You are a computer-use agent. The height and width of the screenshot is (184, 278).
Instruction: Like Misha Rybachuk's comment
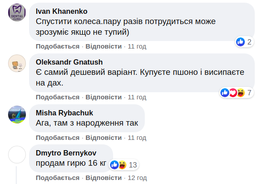(x=58, y=137)
